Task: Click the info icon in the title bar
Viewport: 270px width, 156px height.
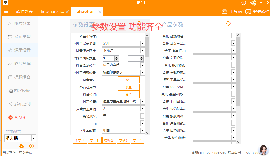Action: tap(244, 3)
